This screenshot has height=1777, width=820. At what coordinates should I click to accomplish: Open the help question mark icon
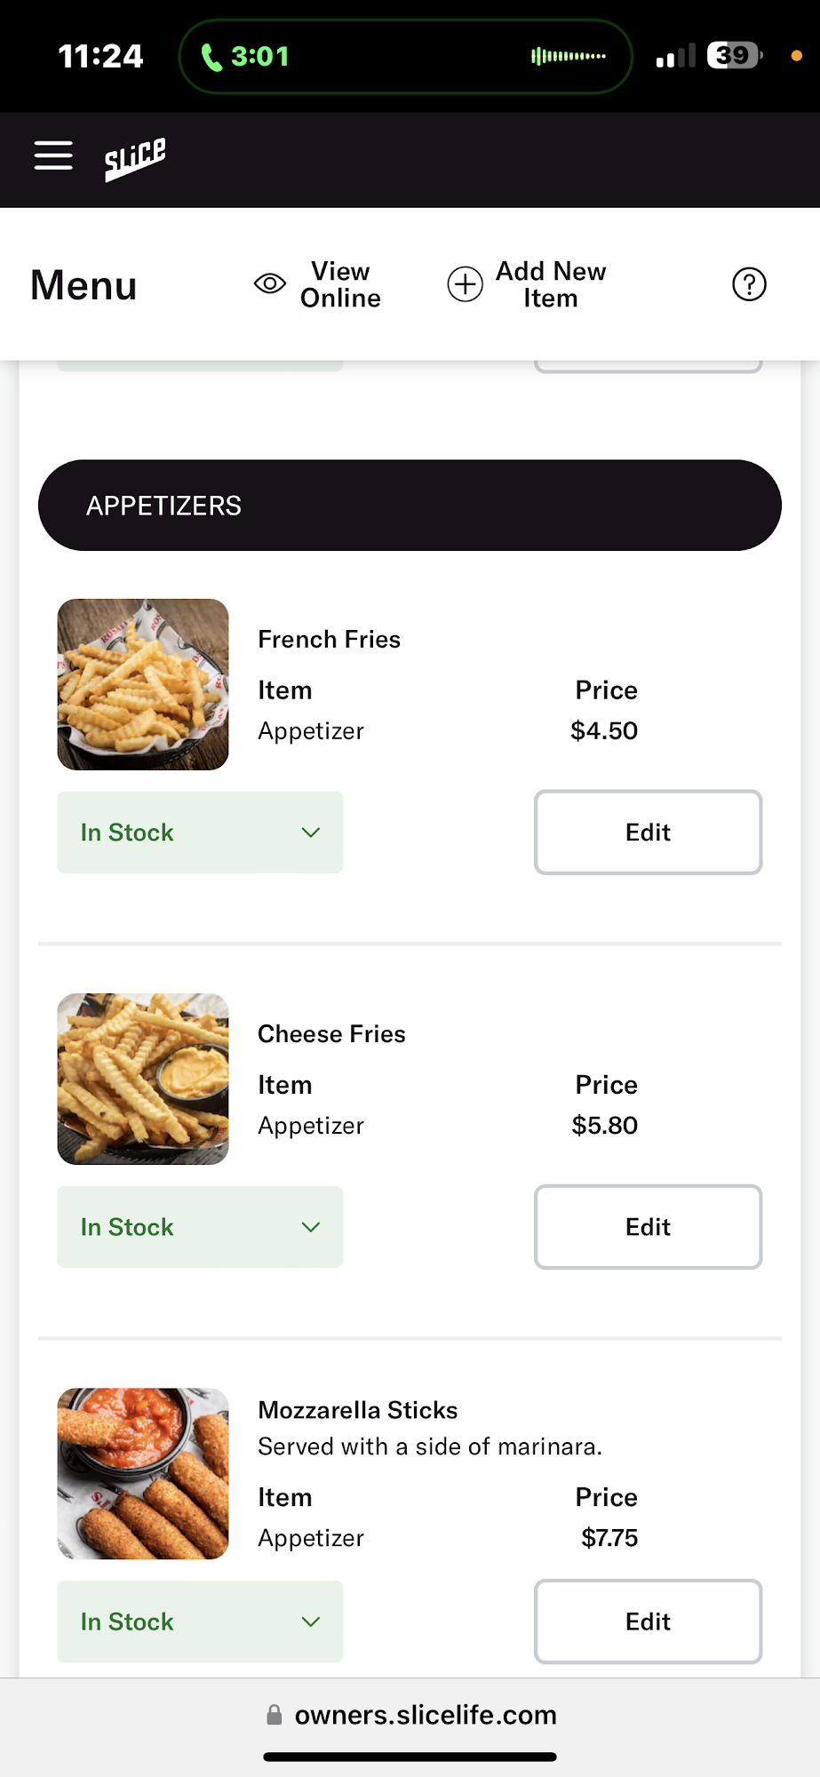[749, 284]
